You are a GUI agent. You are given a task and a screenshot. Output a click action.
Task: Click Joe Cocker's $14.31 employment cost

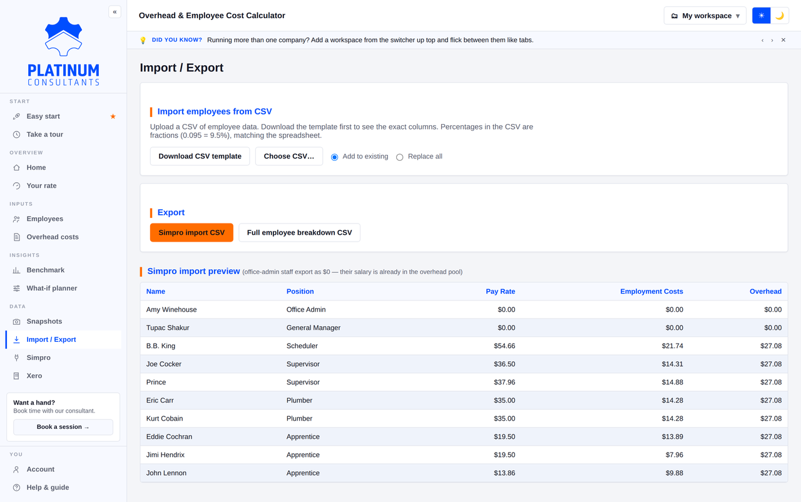pos(673,364)
